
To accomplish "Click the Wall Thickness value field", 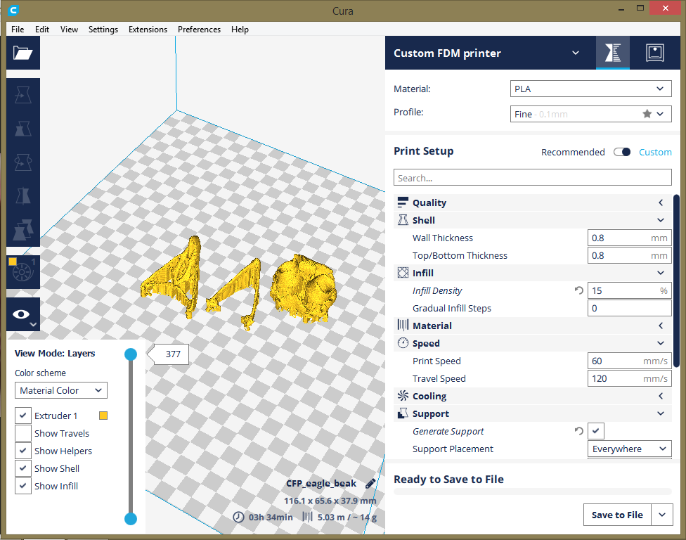I will click(x=629, y=238).
